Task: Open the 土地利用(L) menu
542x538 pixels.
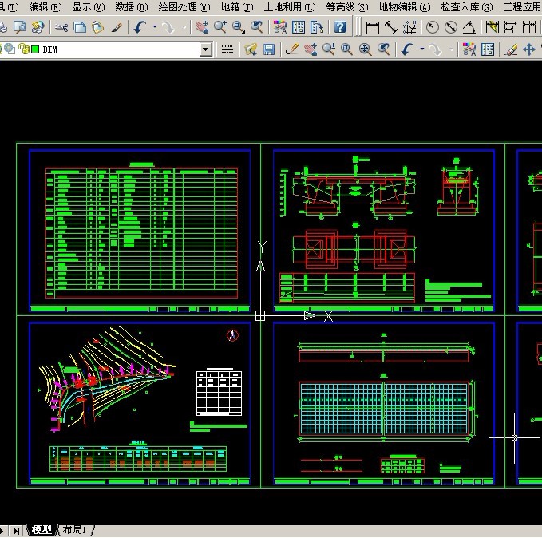Action: click(x=290, y=7)
